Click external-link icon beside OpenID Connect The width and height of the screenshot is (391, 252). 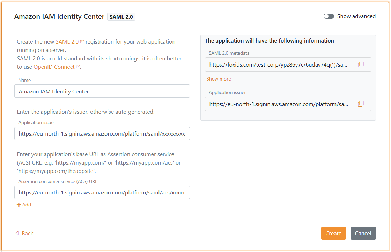78,67
